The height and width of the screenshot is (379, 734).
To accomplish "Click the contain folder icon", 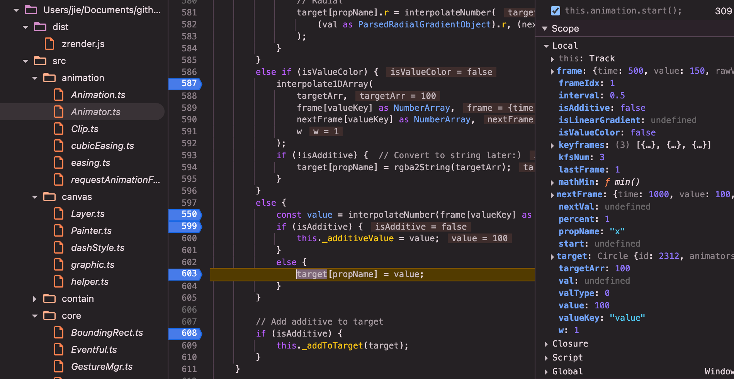I will click(49, 299).
